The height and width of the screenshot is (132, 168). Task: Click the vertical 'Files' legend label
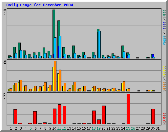(164, 26)
